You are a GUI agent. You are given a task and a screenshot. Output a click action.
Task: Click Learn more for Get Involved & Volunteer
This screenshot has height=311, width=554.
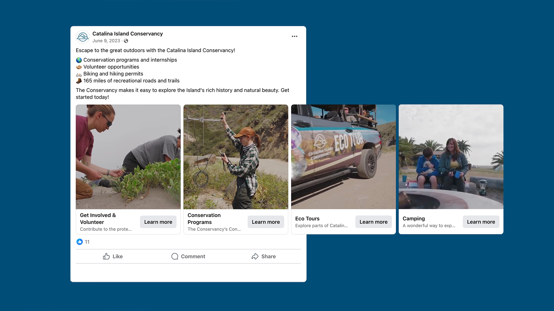click(158, 222)
